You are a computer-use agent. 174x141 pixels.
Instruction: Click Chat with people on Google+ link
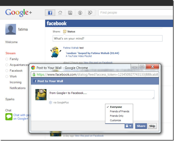pos(21,117)
